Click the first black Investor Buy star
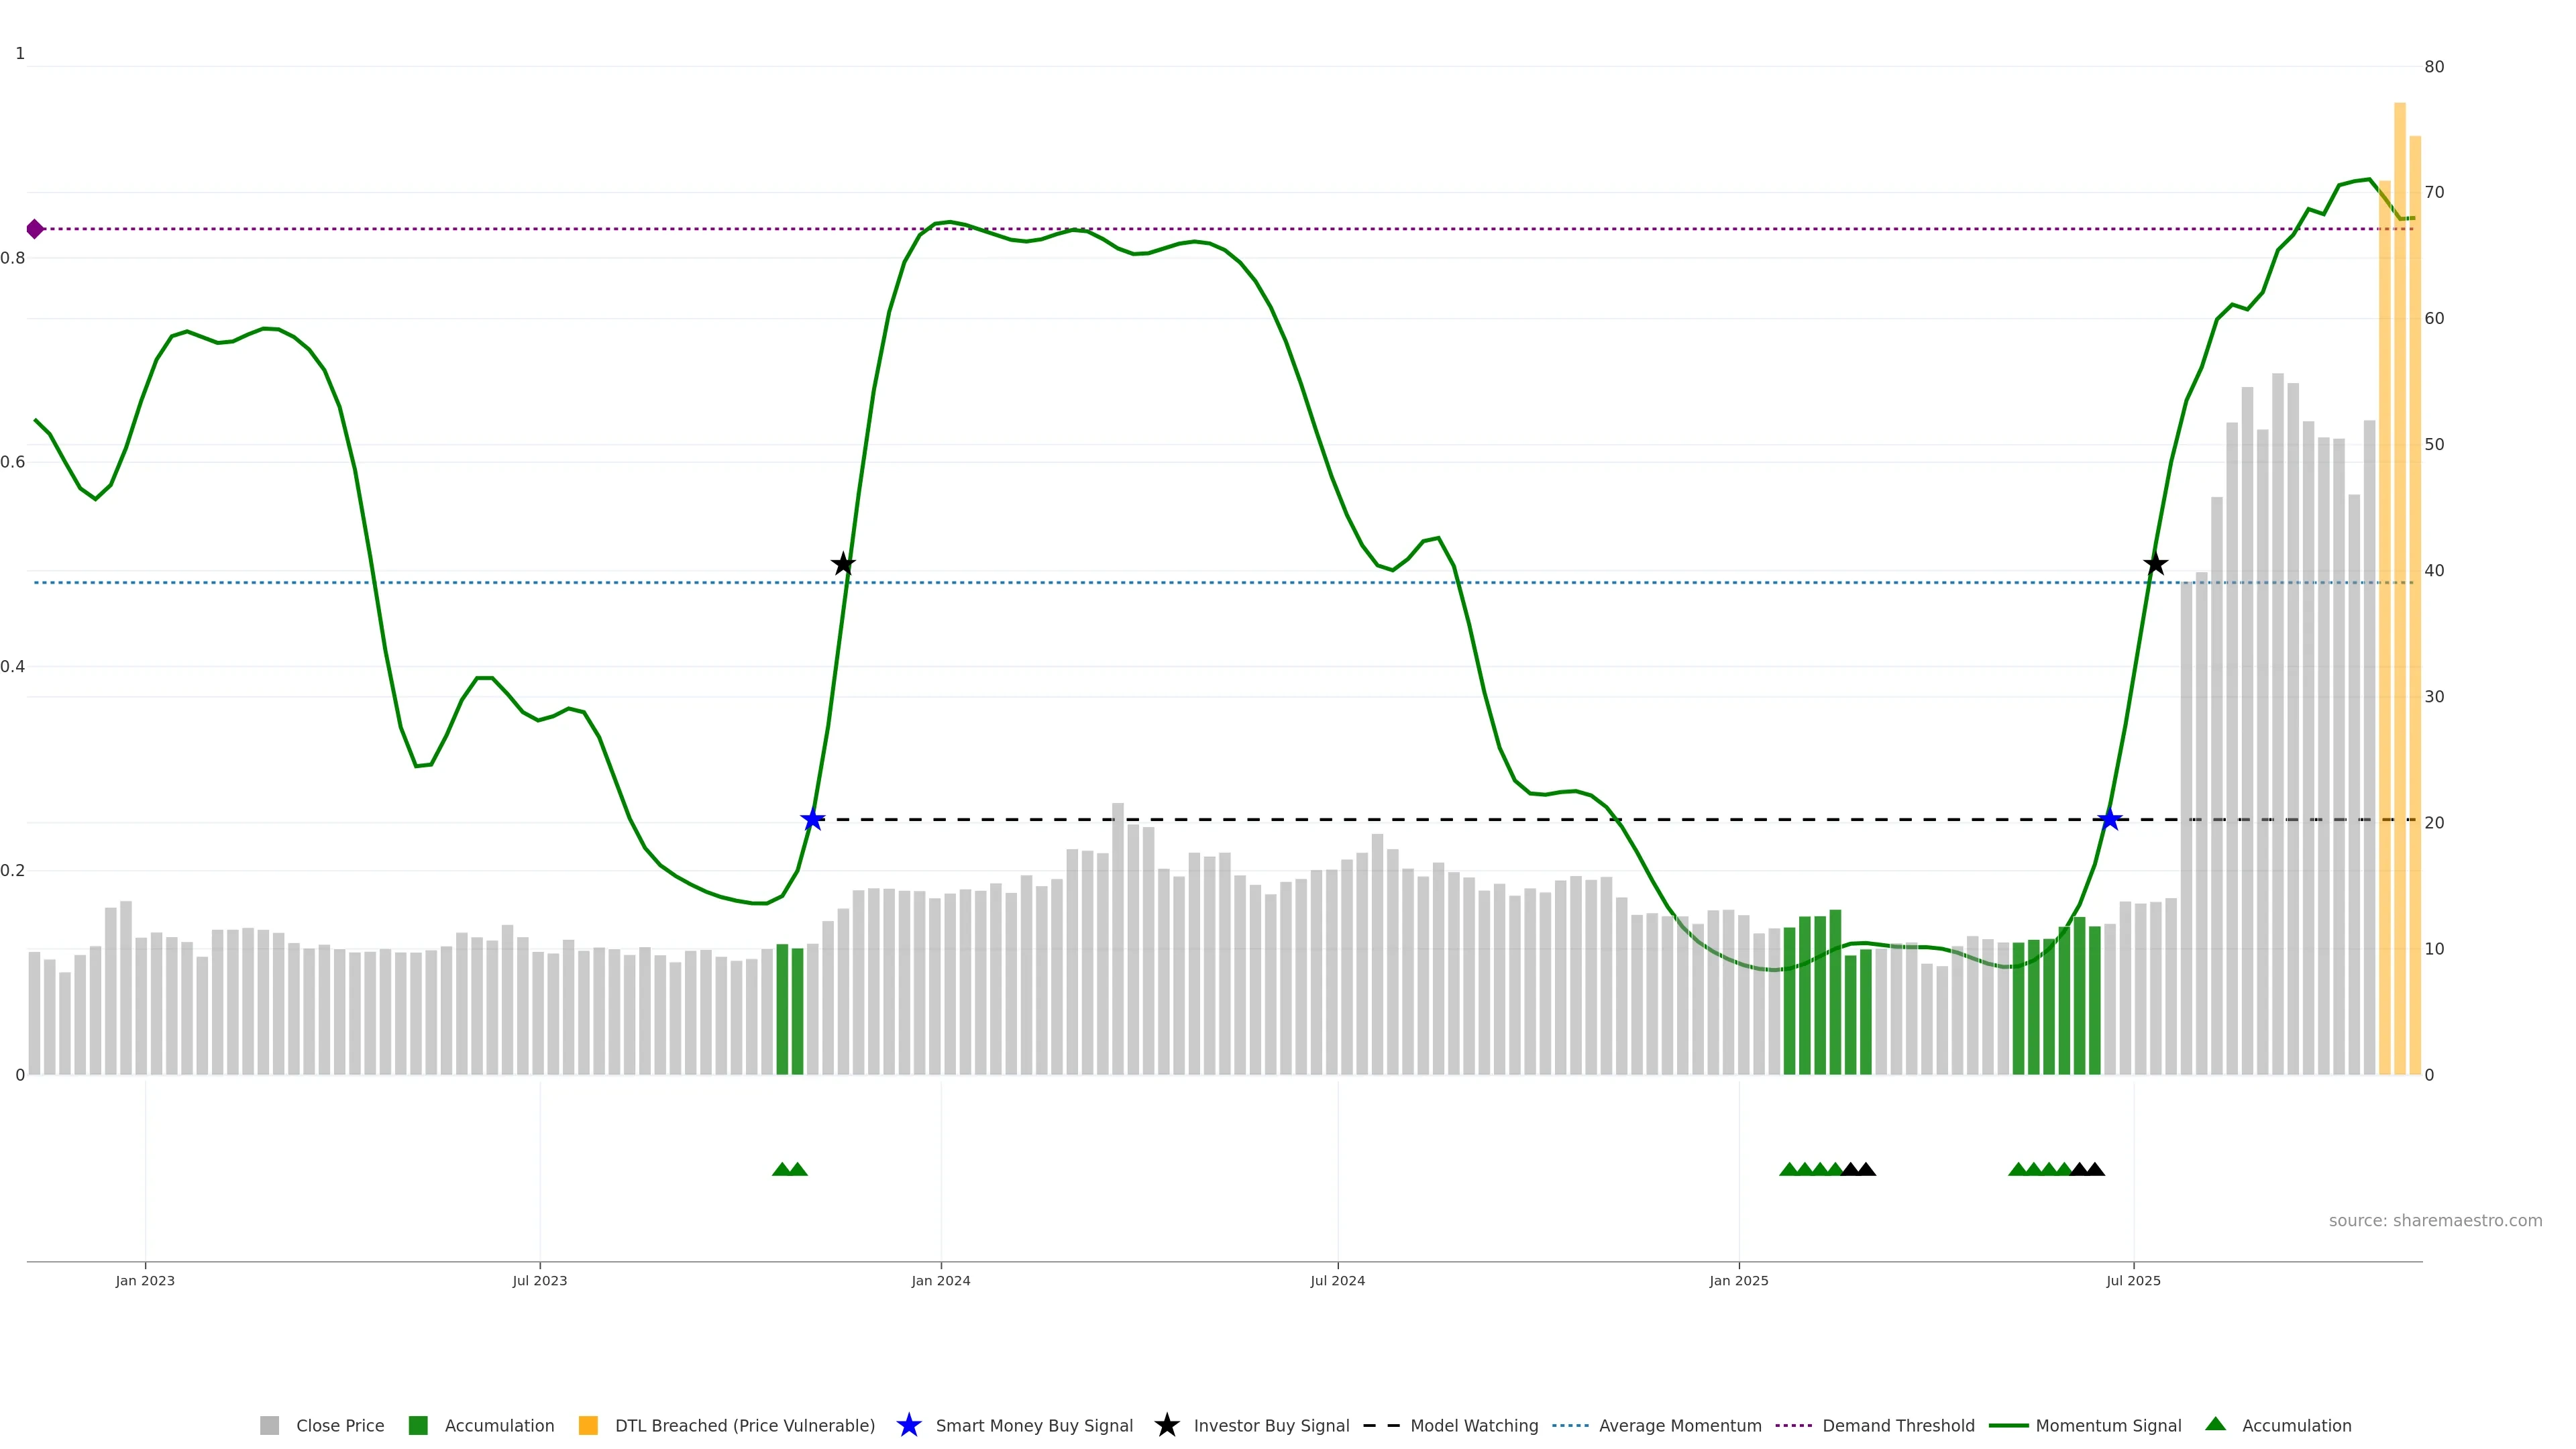Image resolution: width=2576 pixels, height=1449 pixels. pyautogui.click(x=843, y=565)
